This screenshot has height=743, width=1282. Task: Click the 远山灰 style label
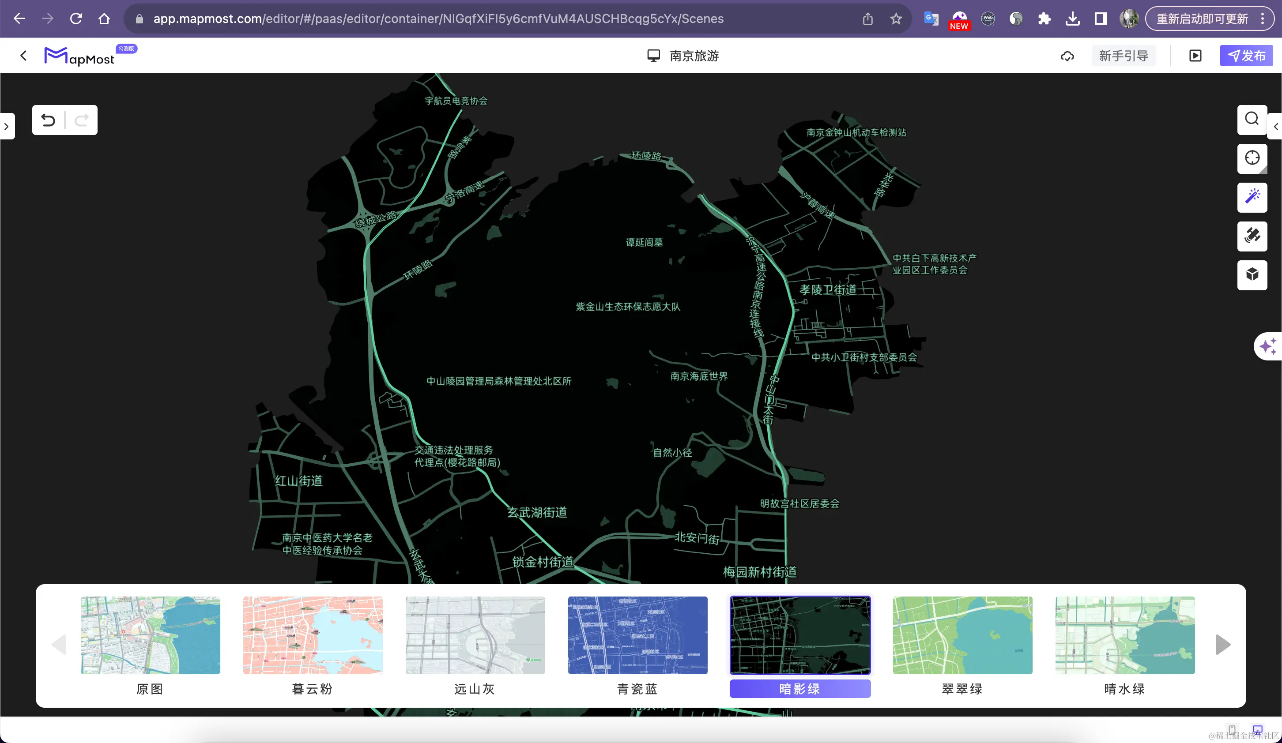pyautogui.click(x=475, y=689)
